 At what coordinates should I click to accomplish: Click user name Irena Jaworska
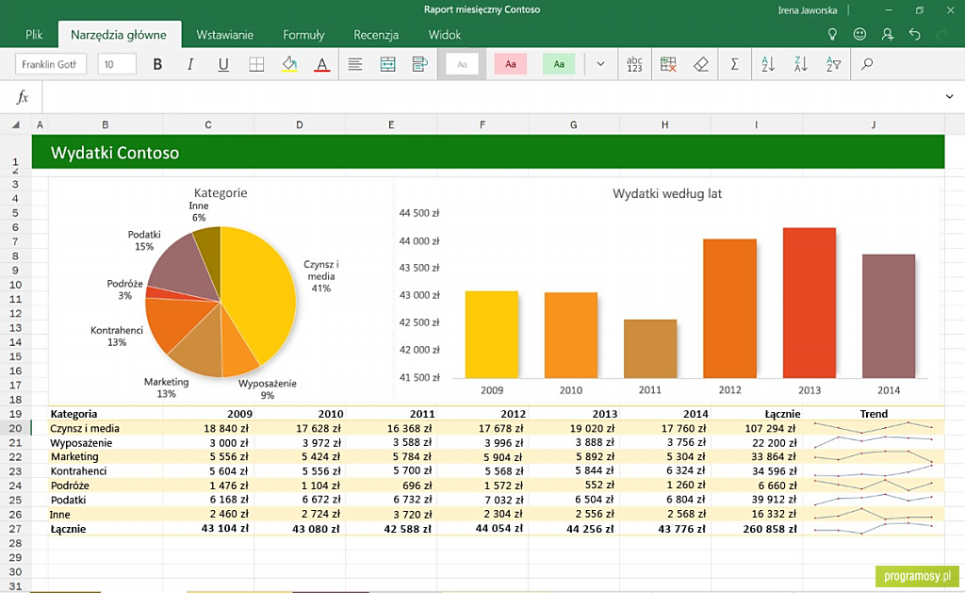pos(808,9)
